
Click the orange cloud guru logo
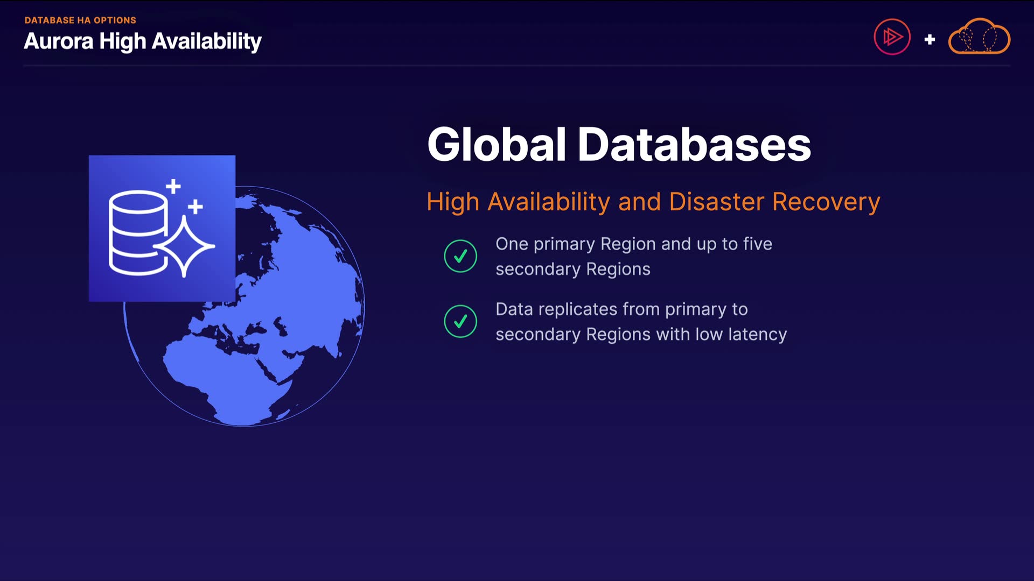coord(979,37)
